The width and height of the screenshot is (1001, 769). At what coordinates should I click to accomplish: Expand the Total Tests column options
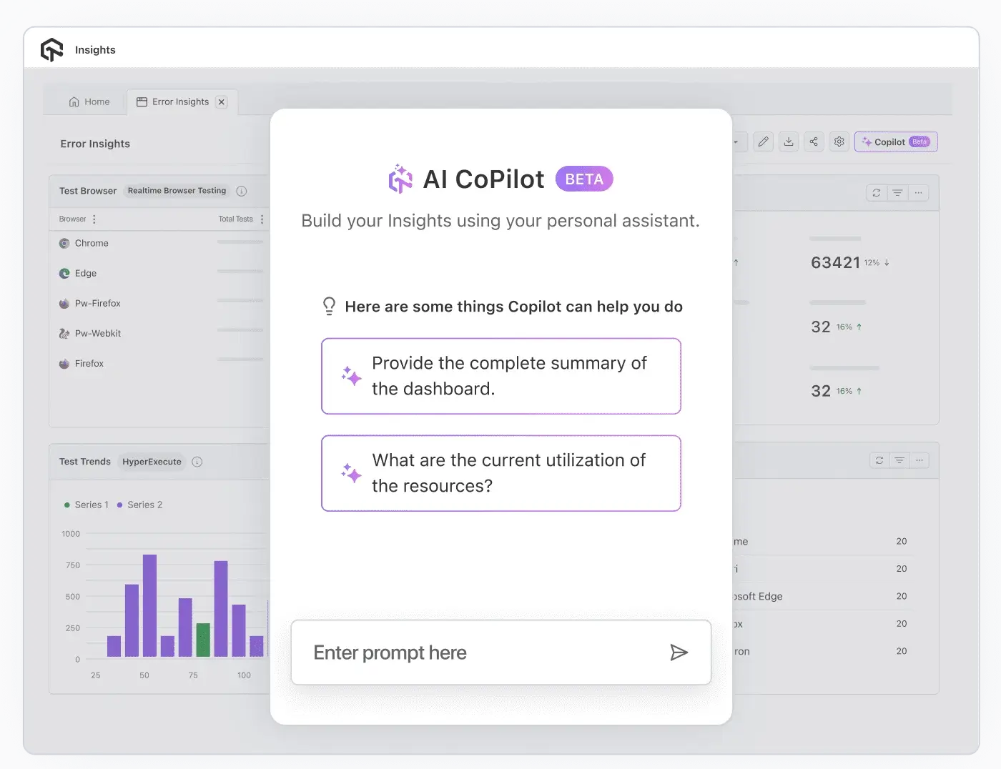click(261, 219)
